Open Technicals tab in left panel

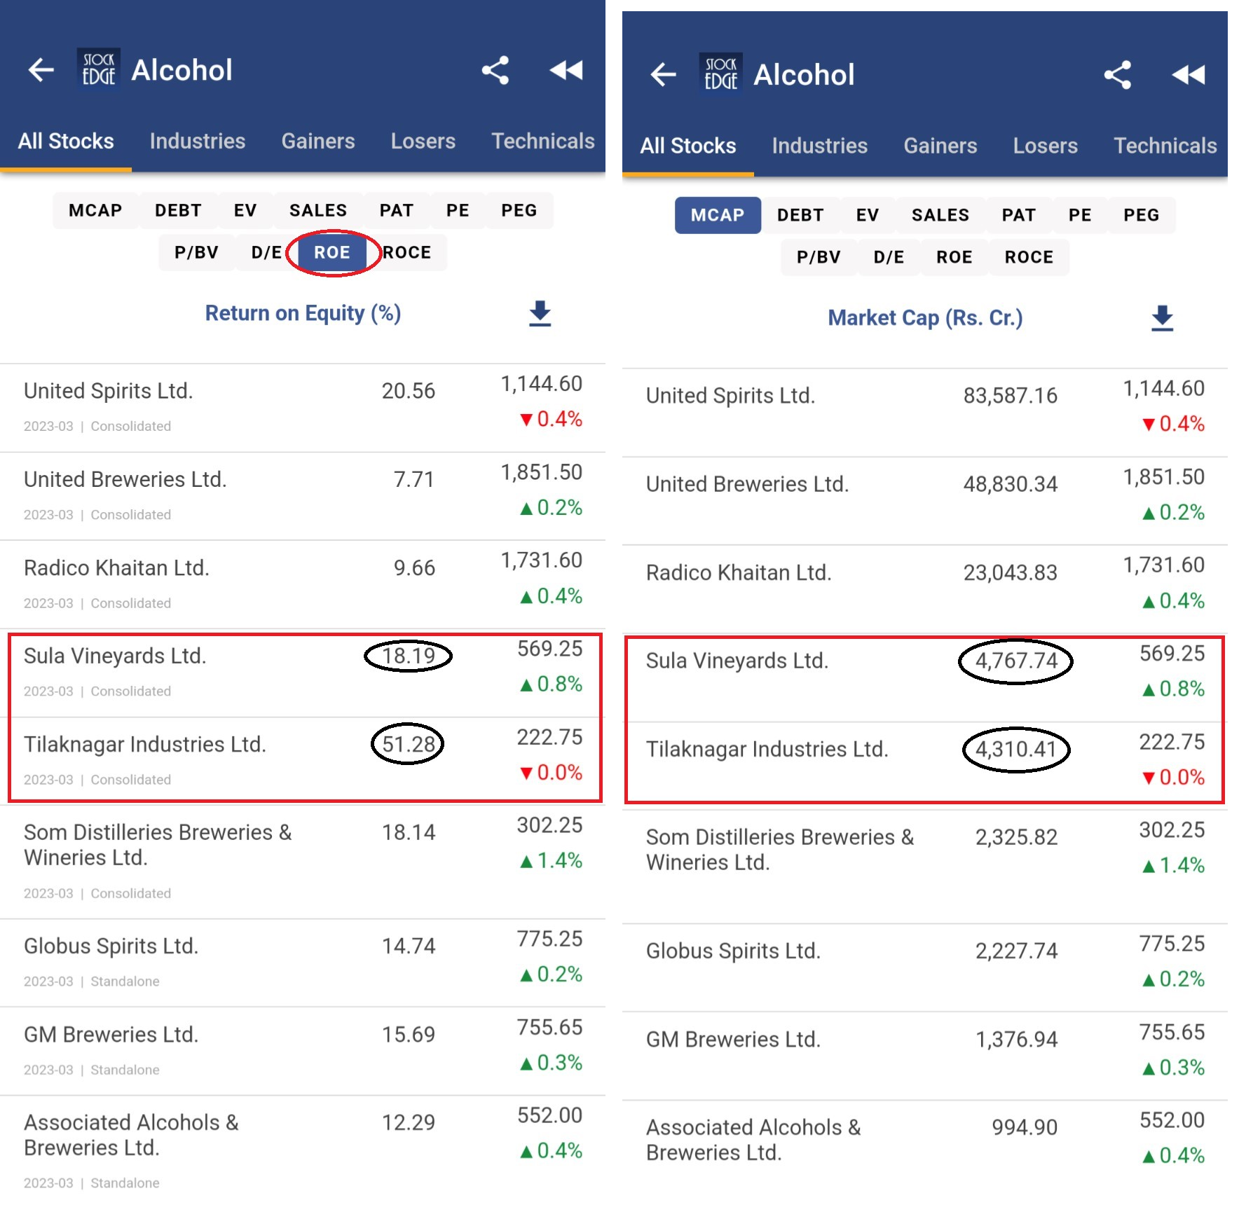click(x=542, y=142)
